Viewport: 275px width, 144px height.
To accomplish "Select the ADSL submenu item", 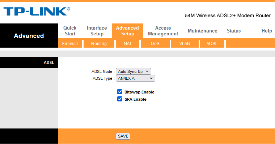I will click(212, 44).
